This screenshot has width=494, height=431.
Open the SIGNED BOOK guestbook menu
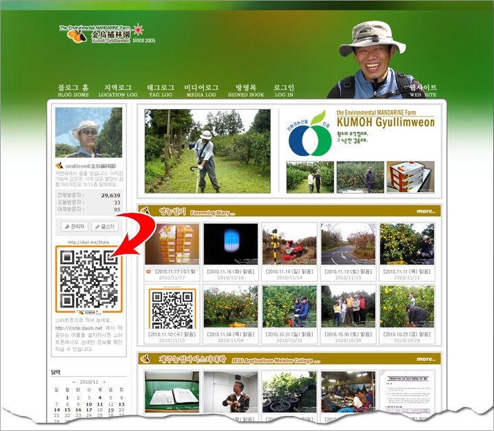coord(246,91)
